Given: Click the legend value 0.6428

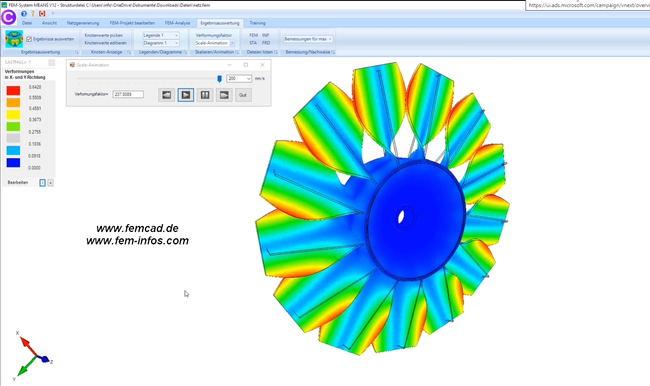Looking at the screenshot, I should (35, 87).
